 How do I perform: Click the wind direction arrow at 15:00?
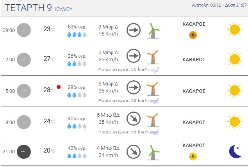point(134,87)
